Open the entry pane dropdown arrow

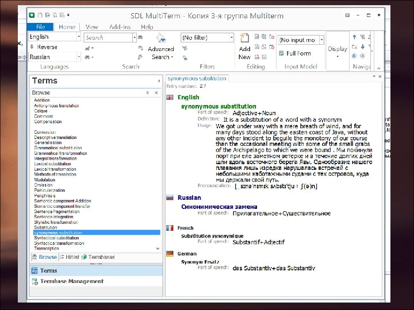click(374, 77)
